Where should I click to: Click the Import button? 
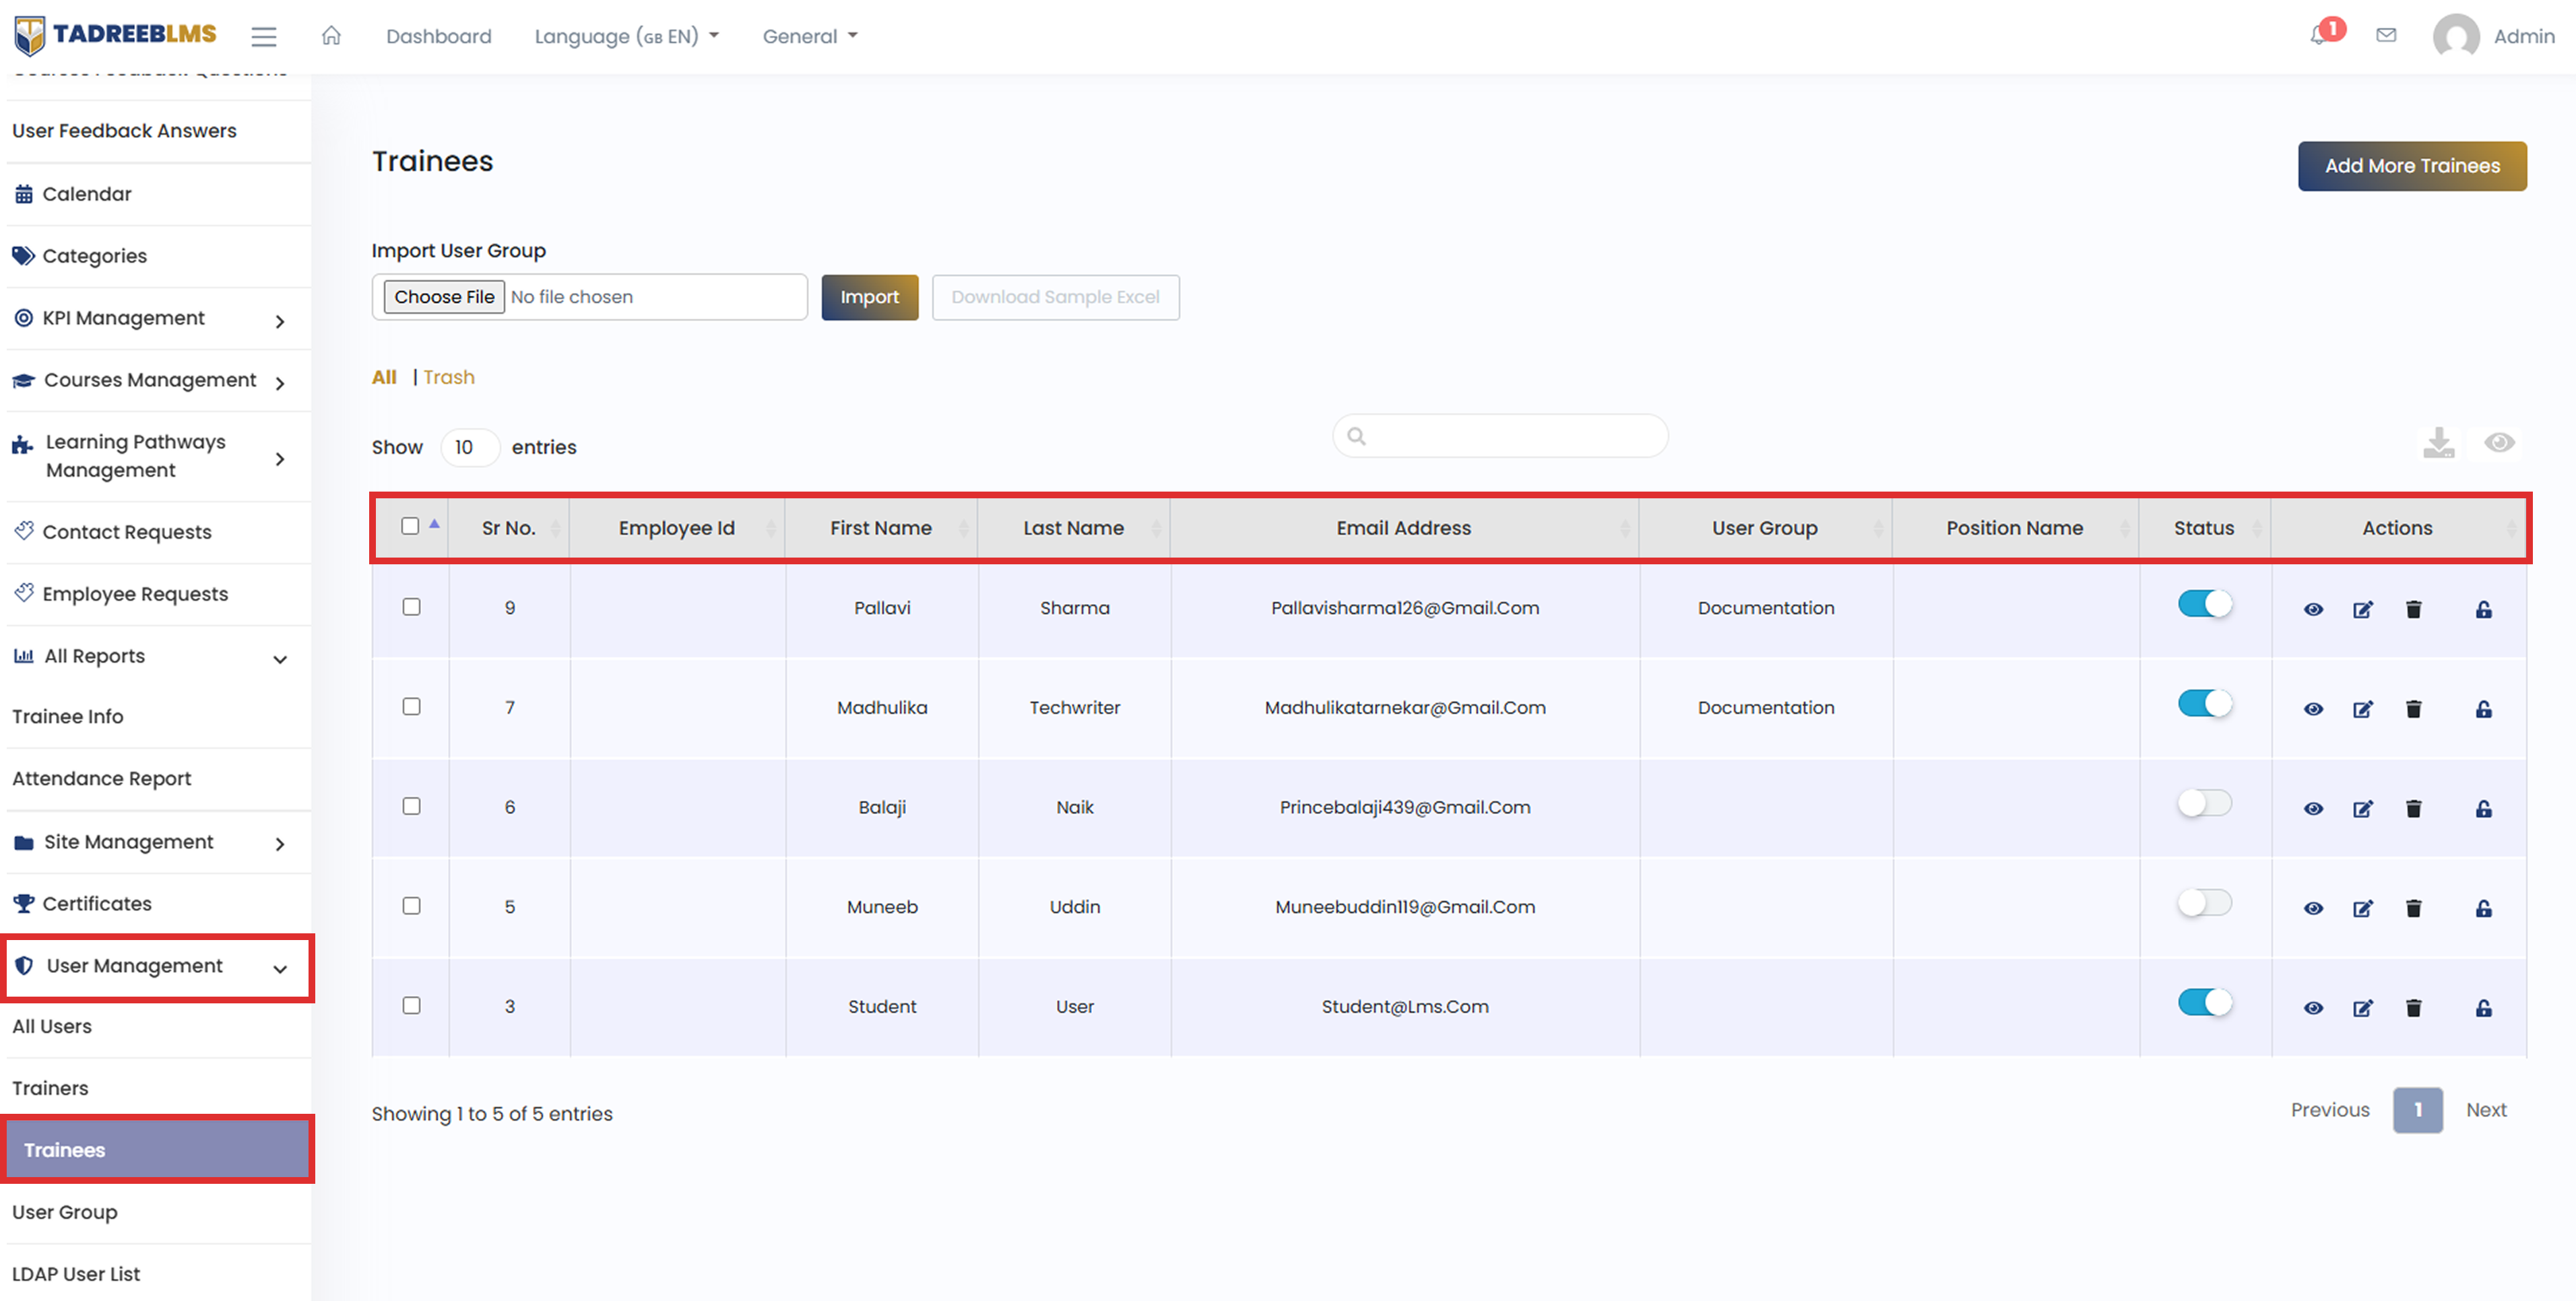click(869, 297)
